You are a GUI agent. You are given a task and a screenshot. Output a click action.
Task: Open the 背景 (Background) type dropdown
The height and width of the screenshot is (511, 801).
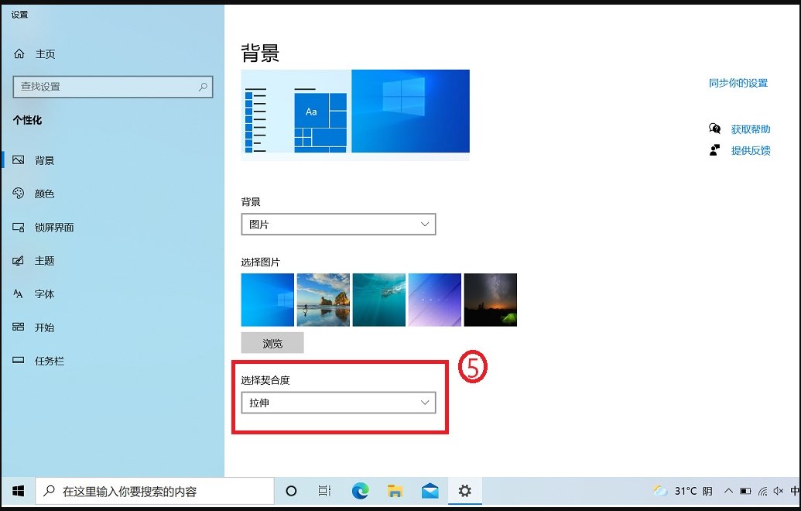pyautogui.click(x=338, y=224)
